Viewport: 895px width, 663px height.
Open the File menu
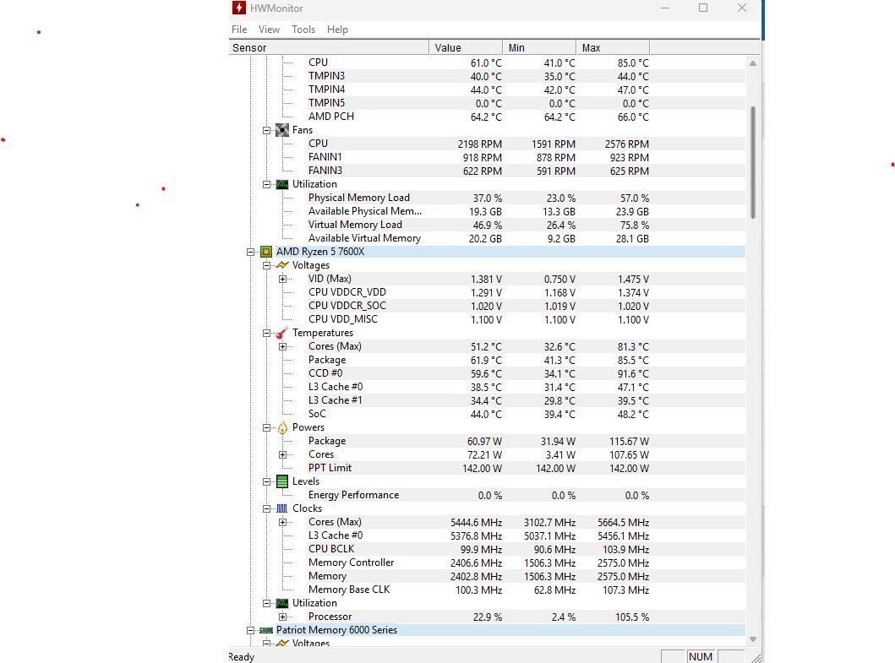(x=239, y=30)
